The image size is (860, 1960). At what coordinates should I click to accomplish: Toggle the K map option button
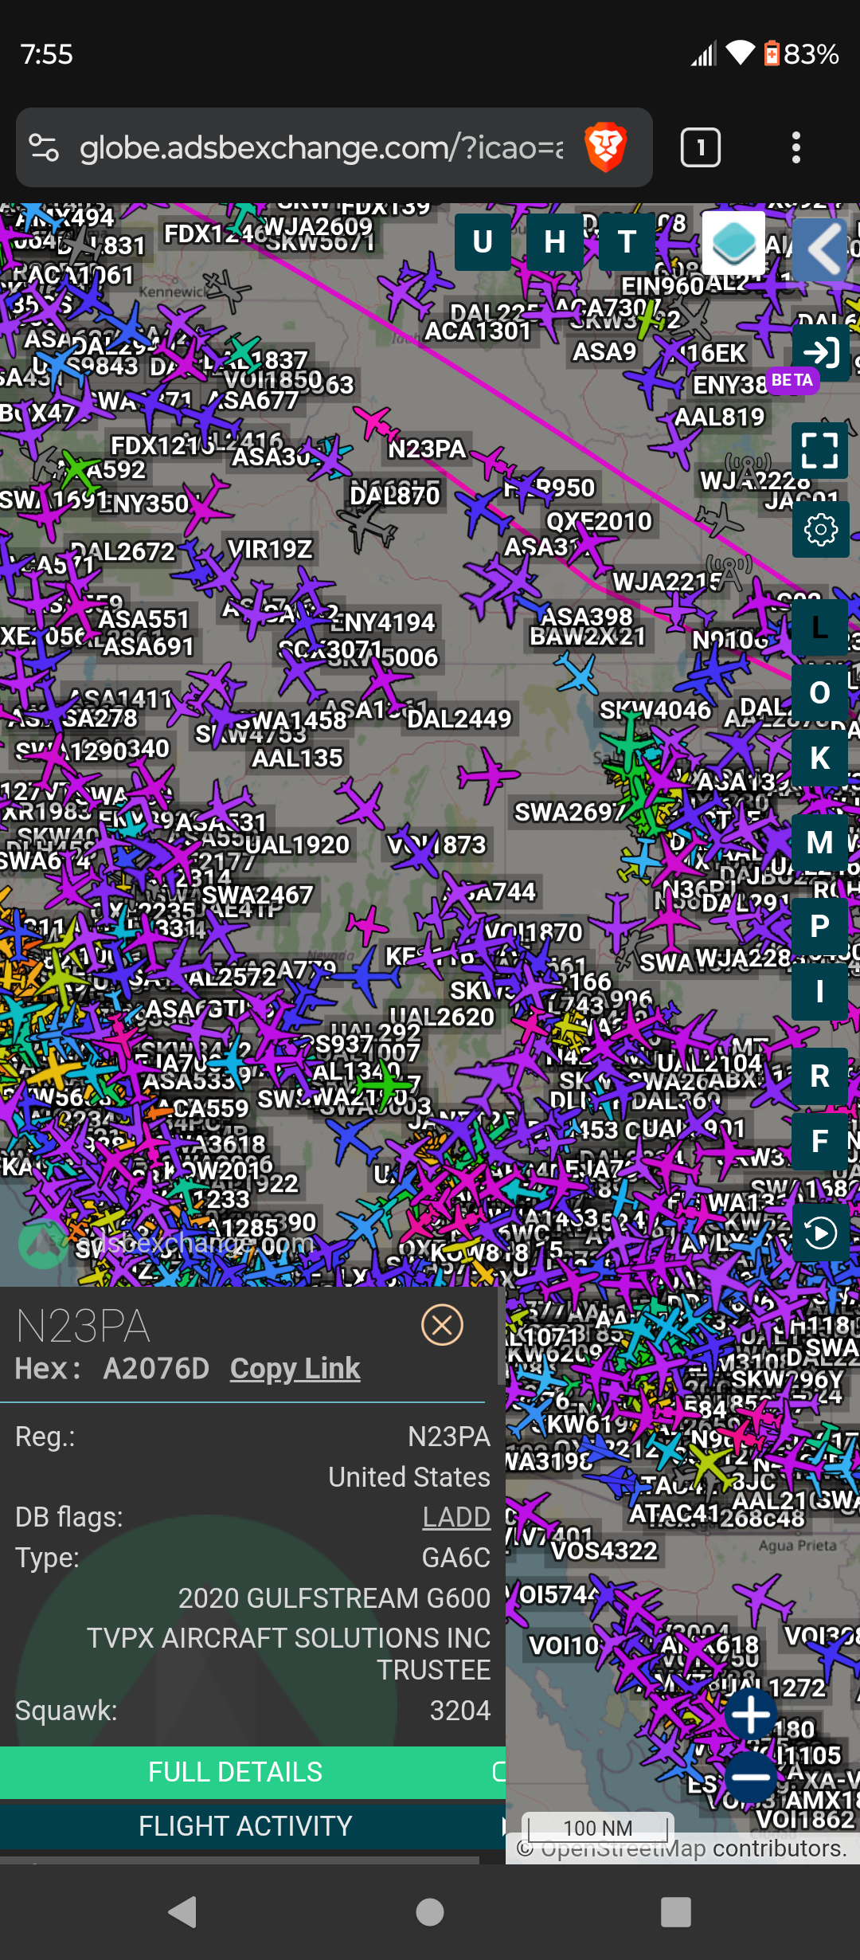click(820, 759)
